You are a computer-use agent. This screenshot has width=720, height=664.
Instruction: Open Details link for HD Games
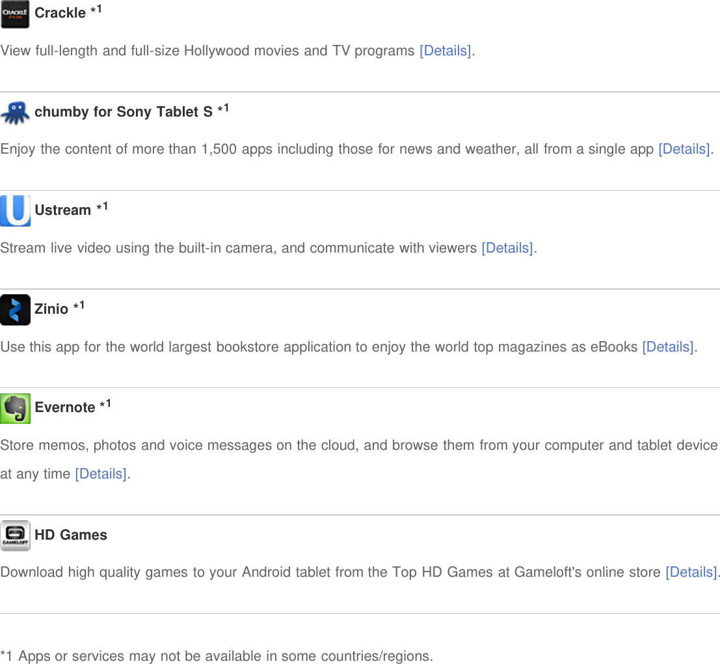point(691,572)
